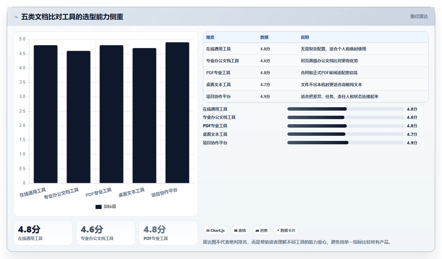Click the PDF专业工具 progress bar

pos(346,126)
